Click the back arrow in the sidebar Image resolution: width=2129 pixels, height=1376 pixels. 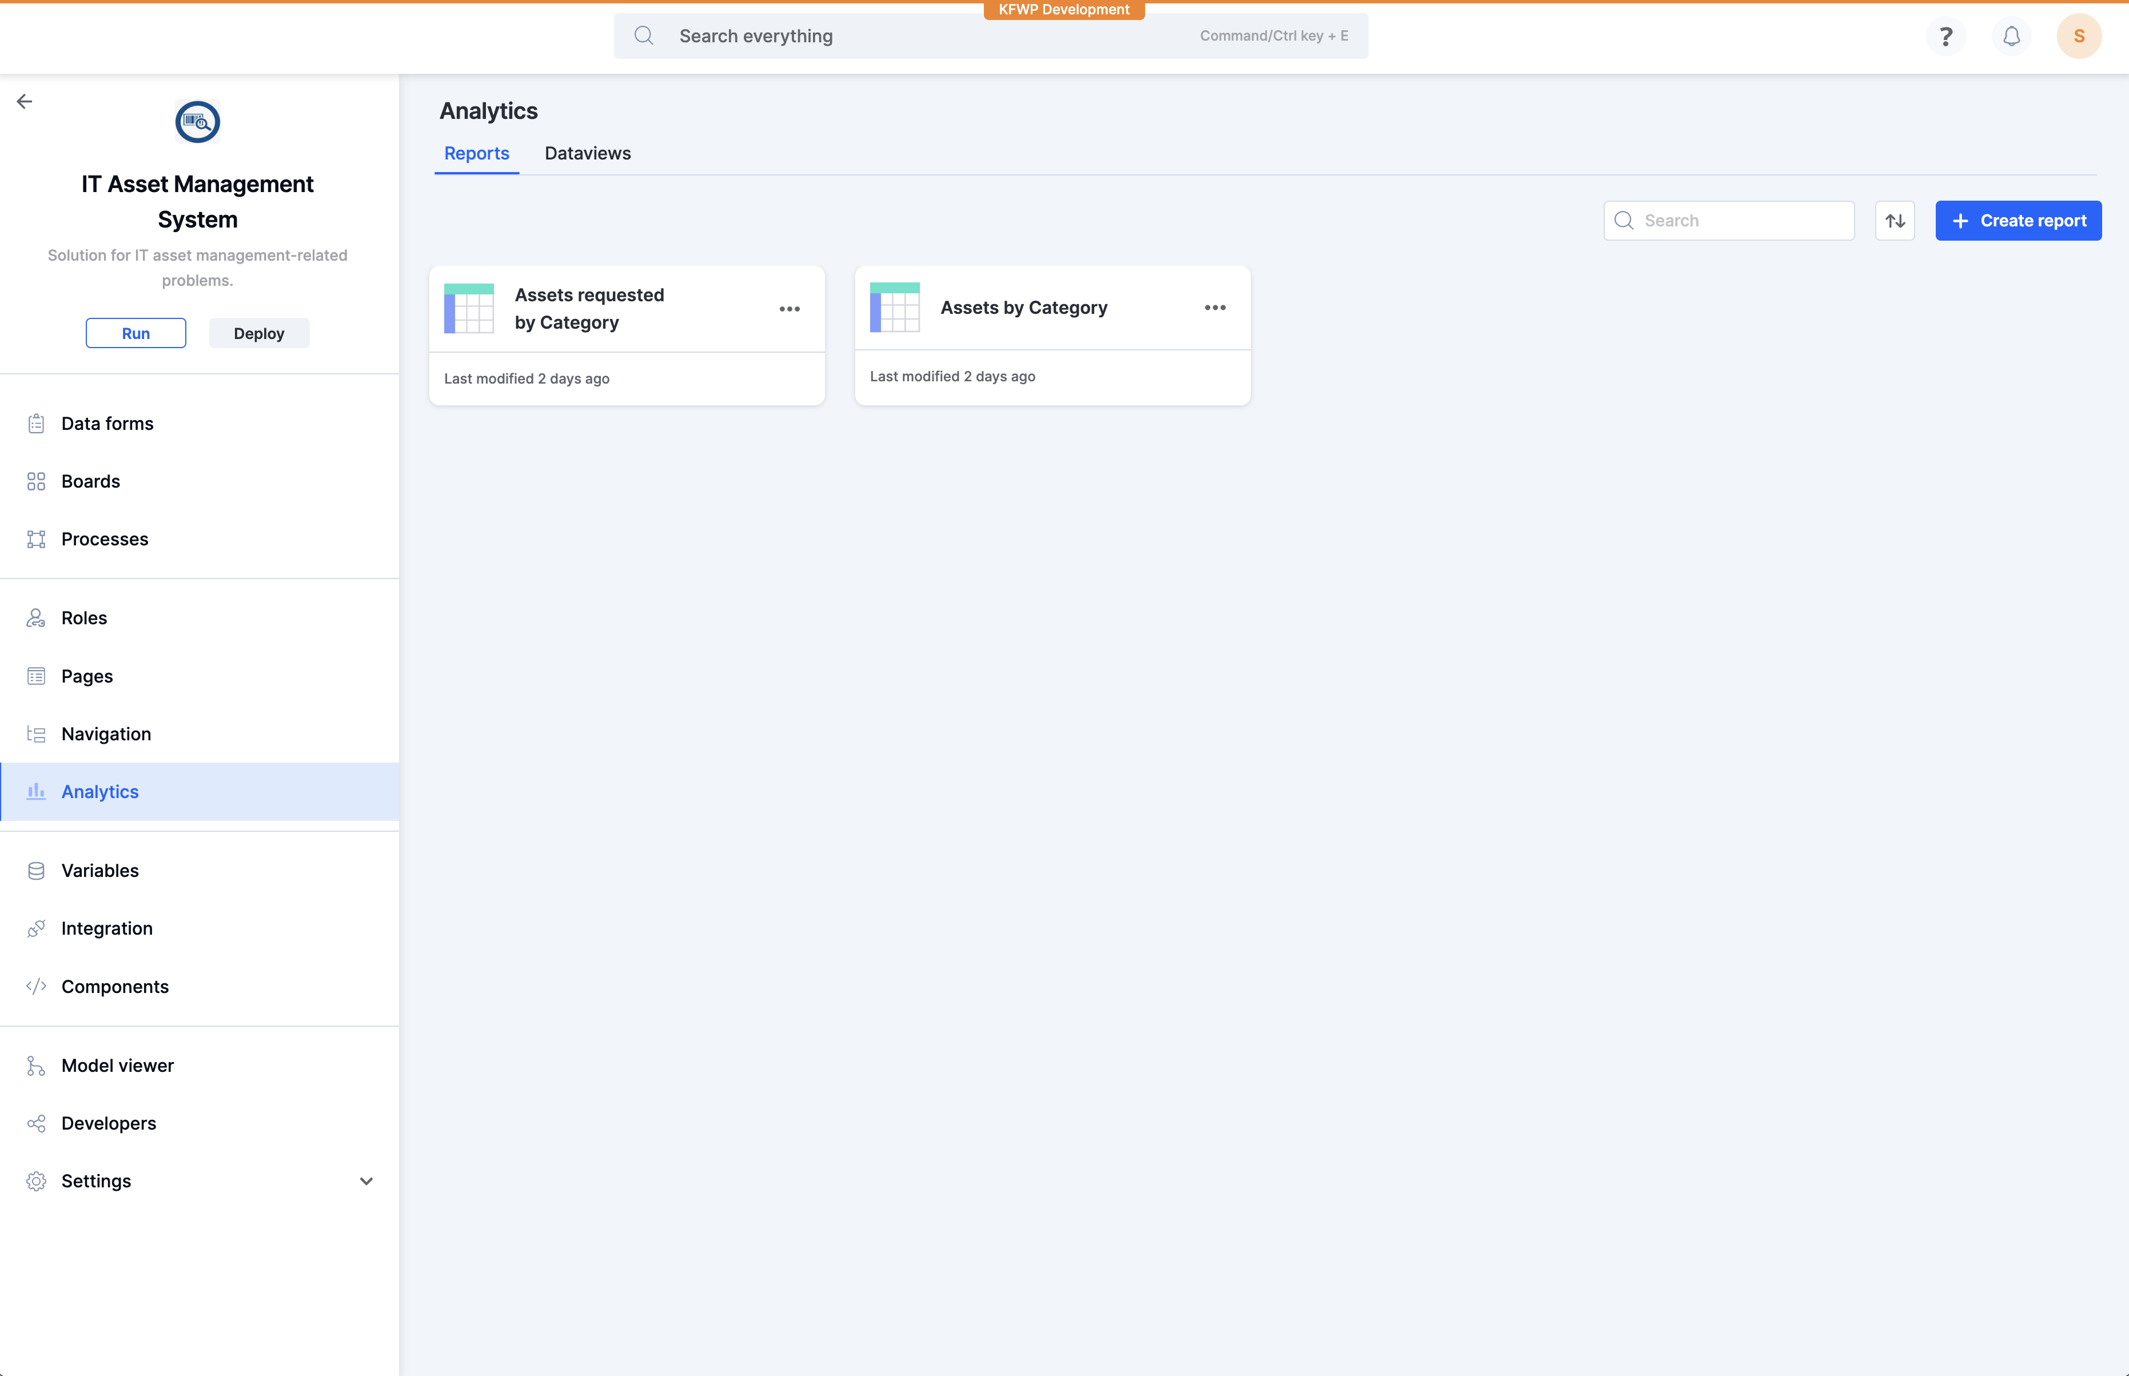[x=25, y=102]
